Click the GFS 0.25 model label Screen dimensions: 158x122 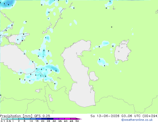click(x=42, y=116)
